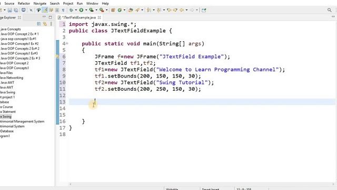Minimize the editor area
This screenshot has height=190, width=337.
(x=333, y=17)
